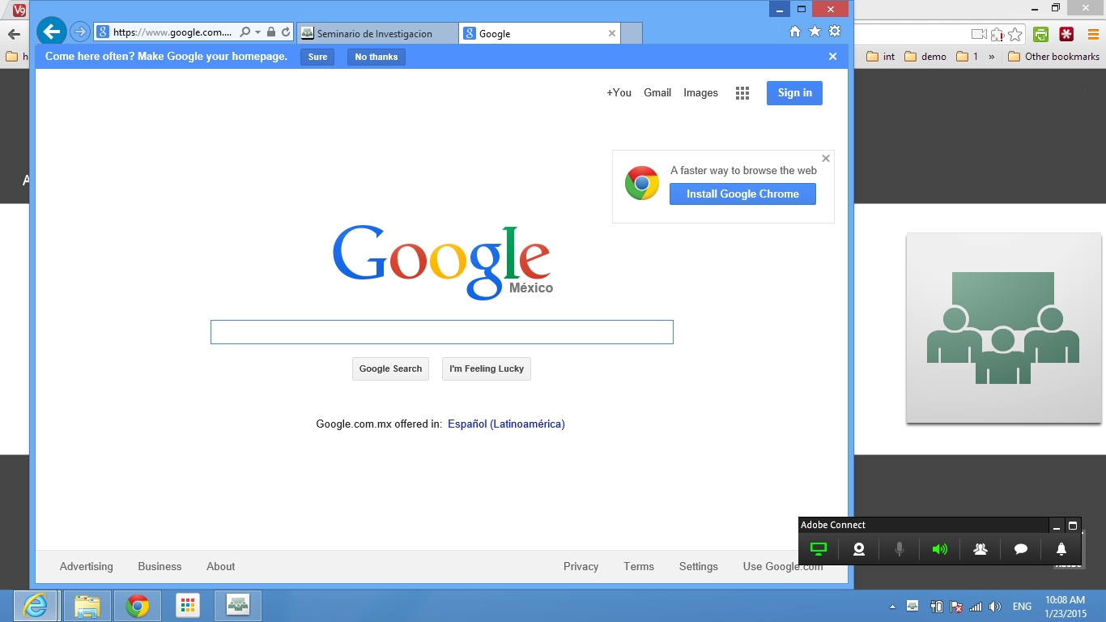Open the Terms footer link
Viewport: 1106px width, 622px height.
pyautogui.click(x=639, y=567)
